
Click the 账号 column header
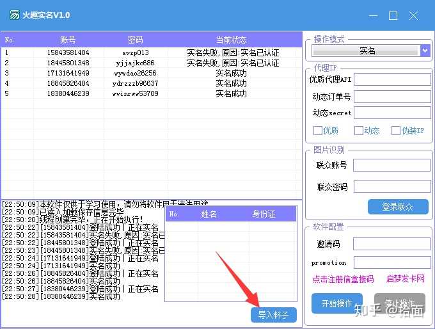(x=68, y=40)
